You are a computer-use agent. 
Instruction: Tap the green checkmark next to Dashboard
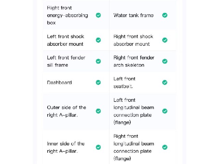(x=98, y=82)
